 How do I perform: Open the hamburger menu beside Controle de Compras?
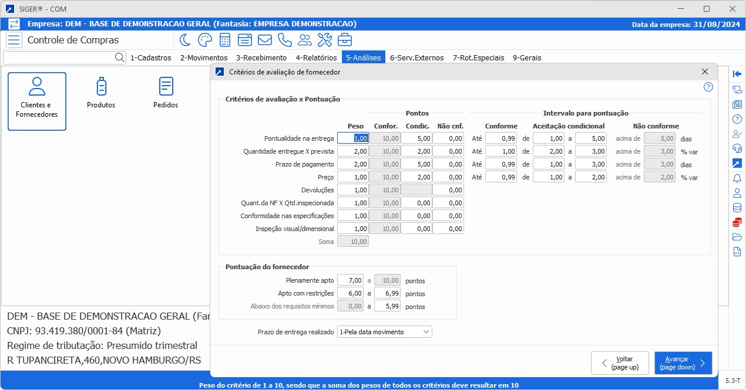[x=15, y=40]
